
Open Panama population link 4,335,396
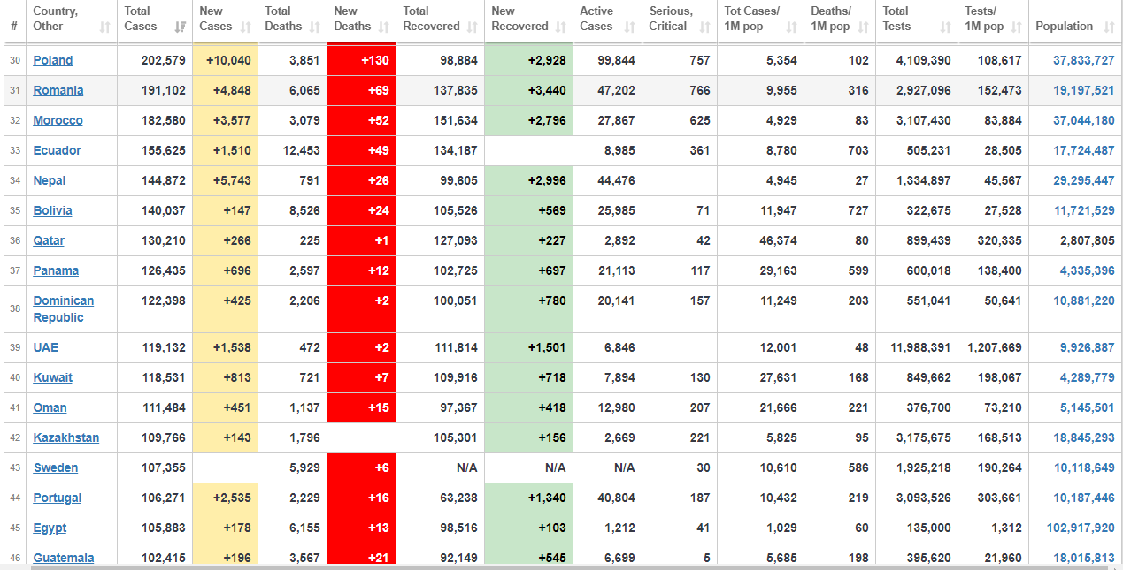[x=1088, y=270]
